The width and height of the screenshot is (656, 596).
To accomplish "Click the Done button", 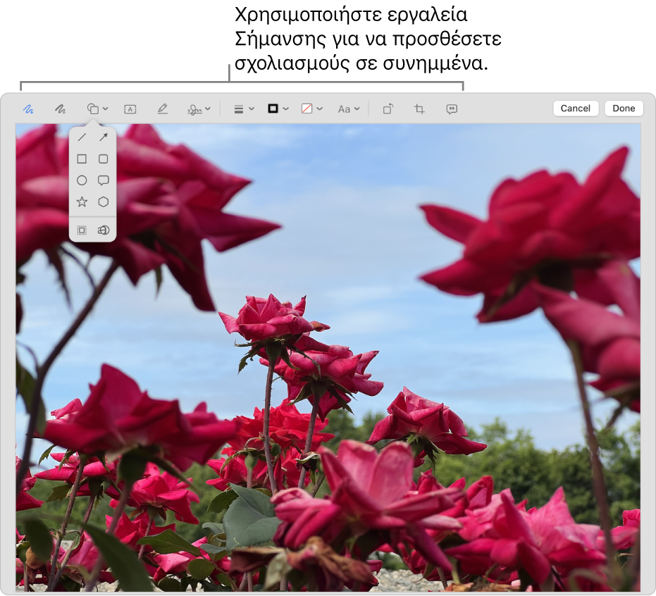I will click(x=624, y=108).
